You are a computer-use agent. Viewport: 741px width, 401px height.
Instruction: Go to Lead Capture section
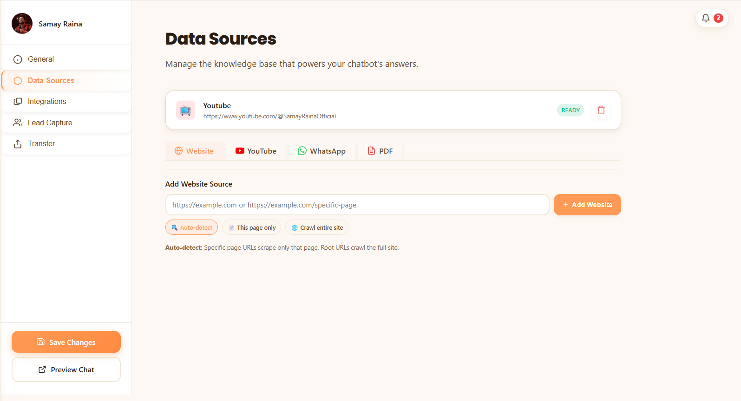tap(66, 123)
